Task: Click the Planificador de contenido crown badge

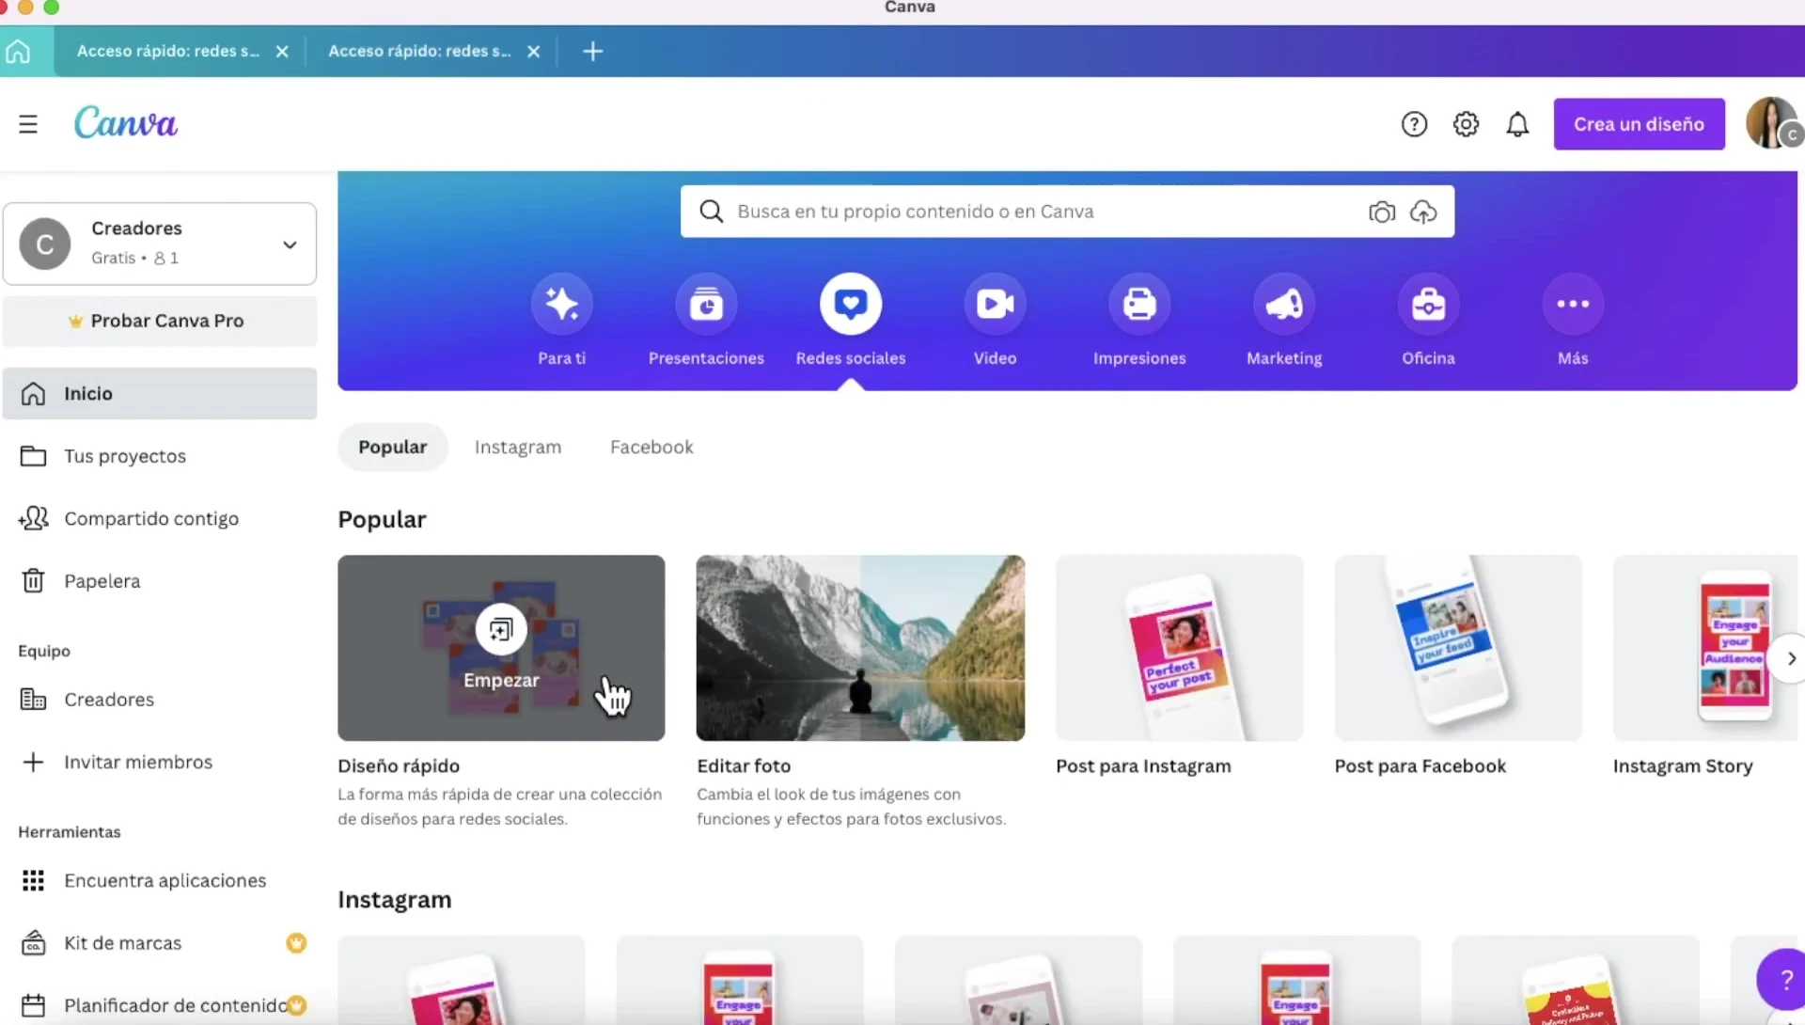Action: (x=297, y=1005)
